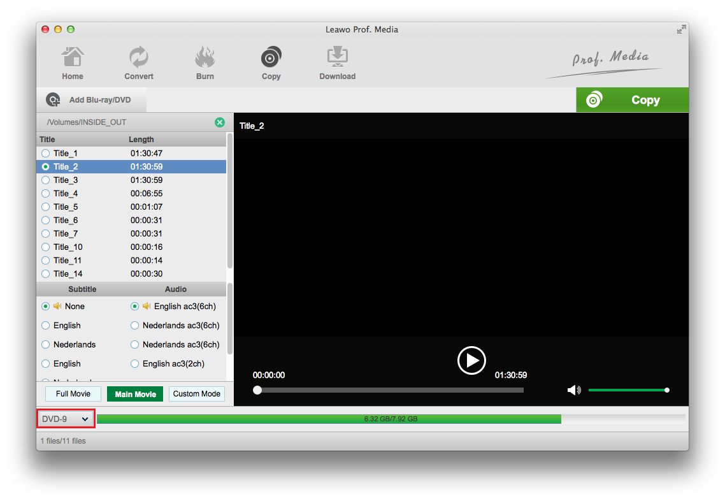The width and height of the screenshot is (725, 501).
Task: Click the Audio column header
Action: 176,289
